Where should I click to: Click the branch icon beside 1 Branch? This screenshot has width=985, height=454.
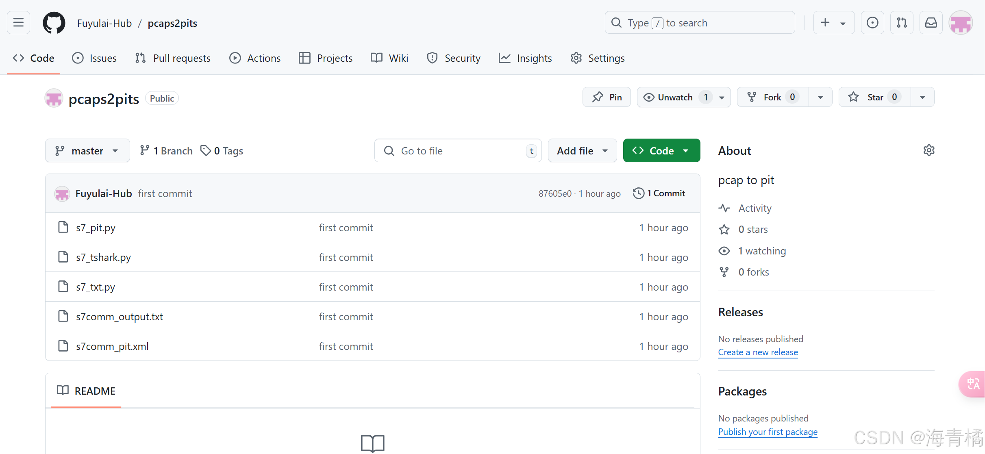coord(144,151)
